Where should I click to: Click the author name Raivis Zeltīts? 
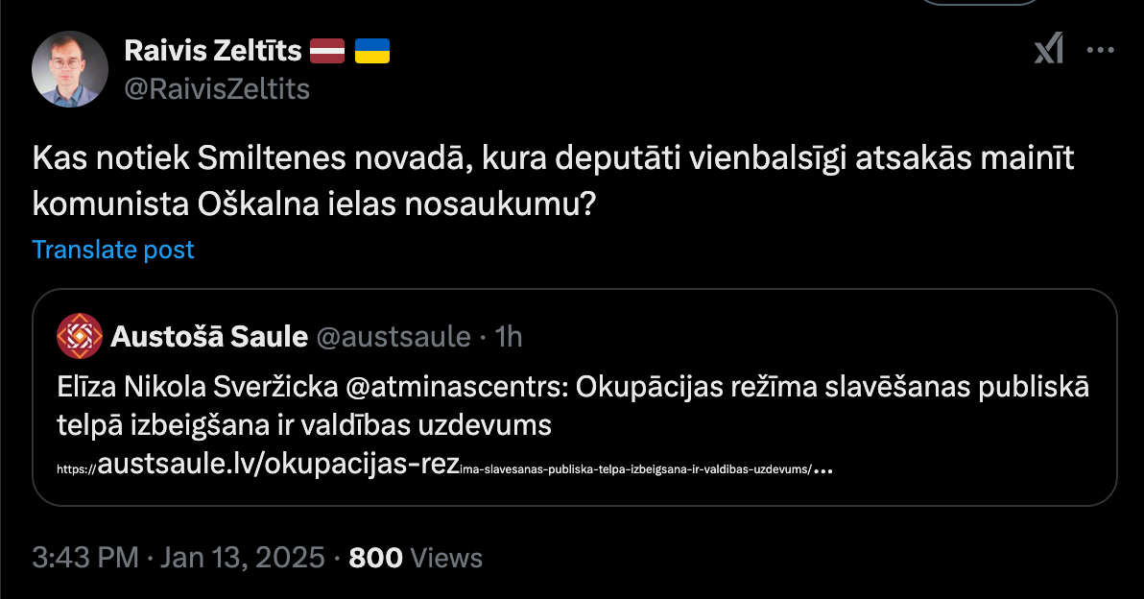[213, 50]
